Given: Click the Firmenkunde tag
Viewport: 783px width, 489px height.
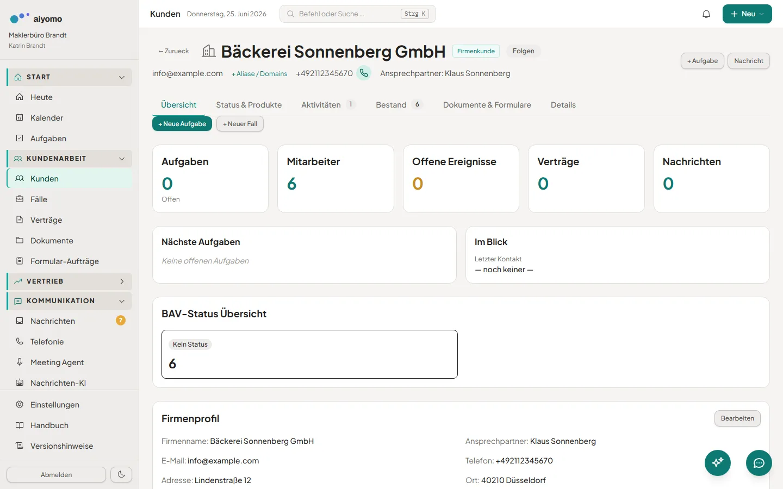Looking at the screenshot, I should 476,51.
